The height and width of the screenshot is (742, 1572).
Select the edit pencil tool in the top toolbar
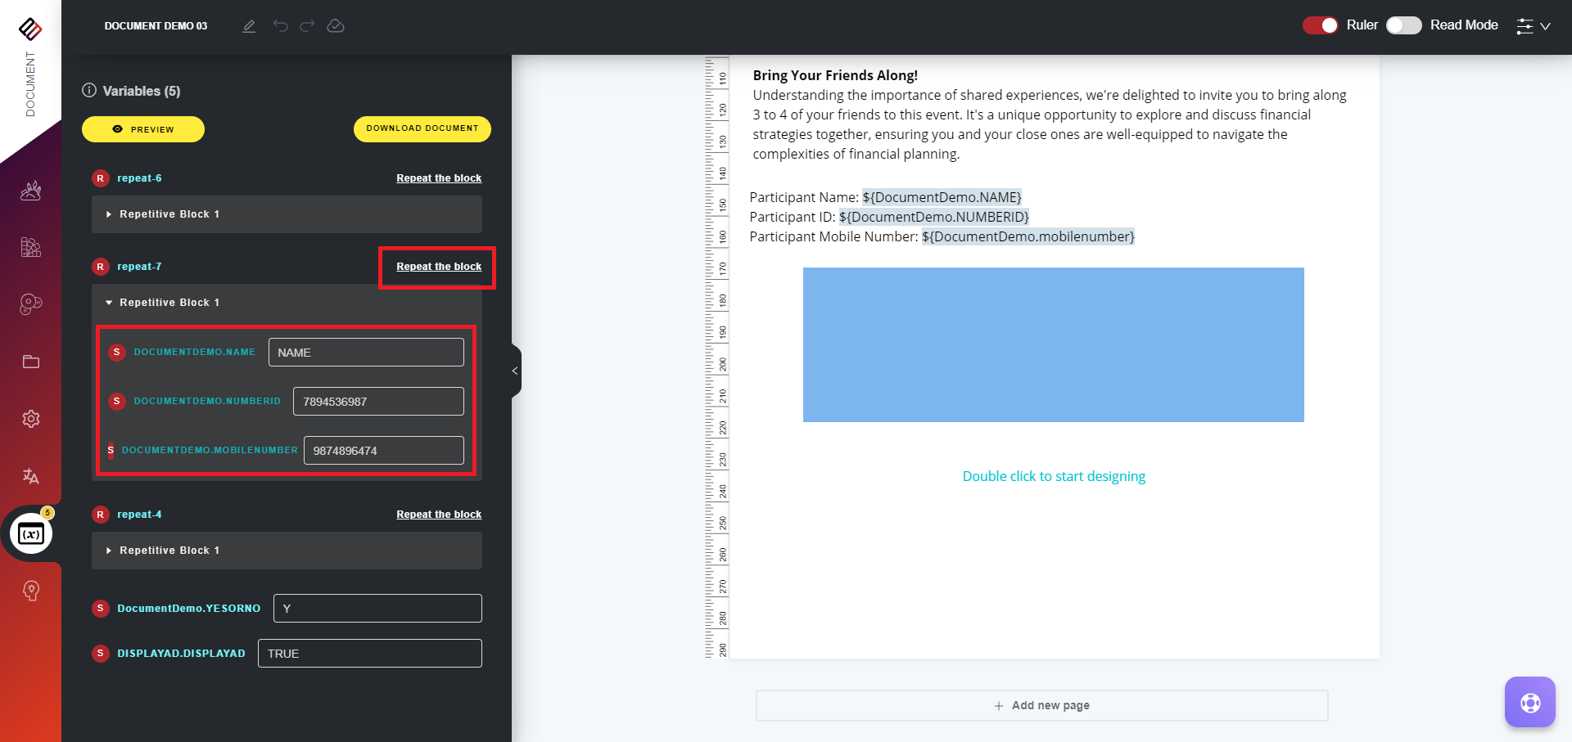(x=249, y=25)
